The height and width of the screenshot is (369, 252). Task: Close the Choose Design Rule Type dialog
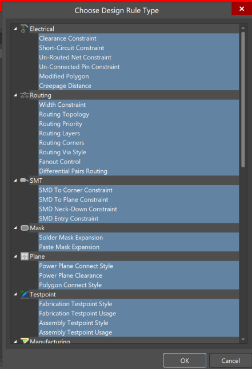coord(242,9)
